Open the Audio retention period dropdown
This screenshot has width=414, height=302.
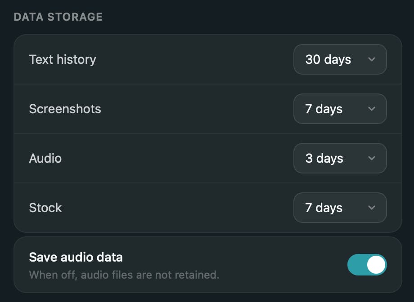pyautogui.click(x=340, y=158)
